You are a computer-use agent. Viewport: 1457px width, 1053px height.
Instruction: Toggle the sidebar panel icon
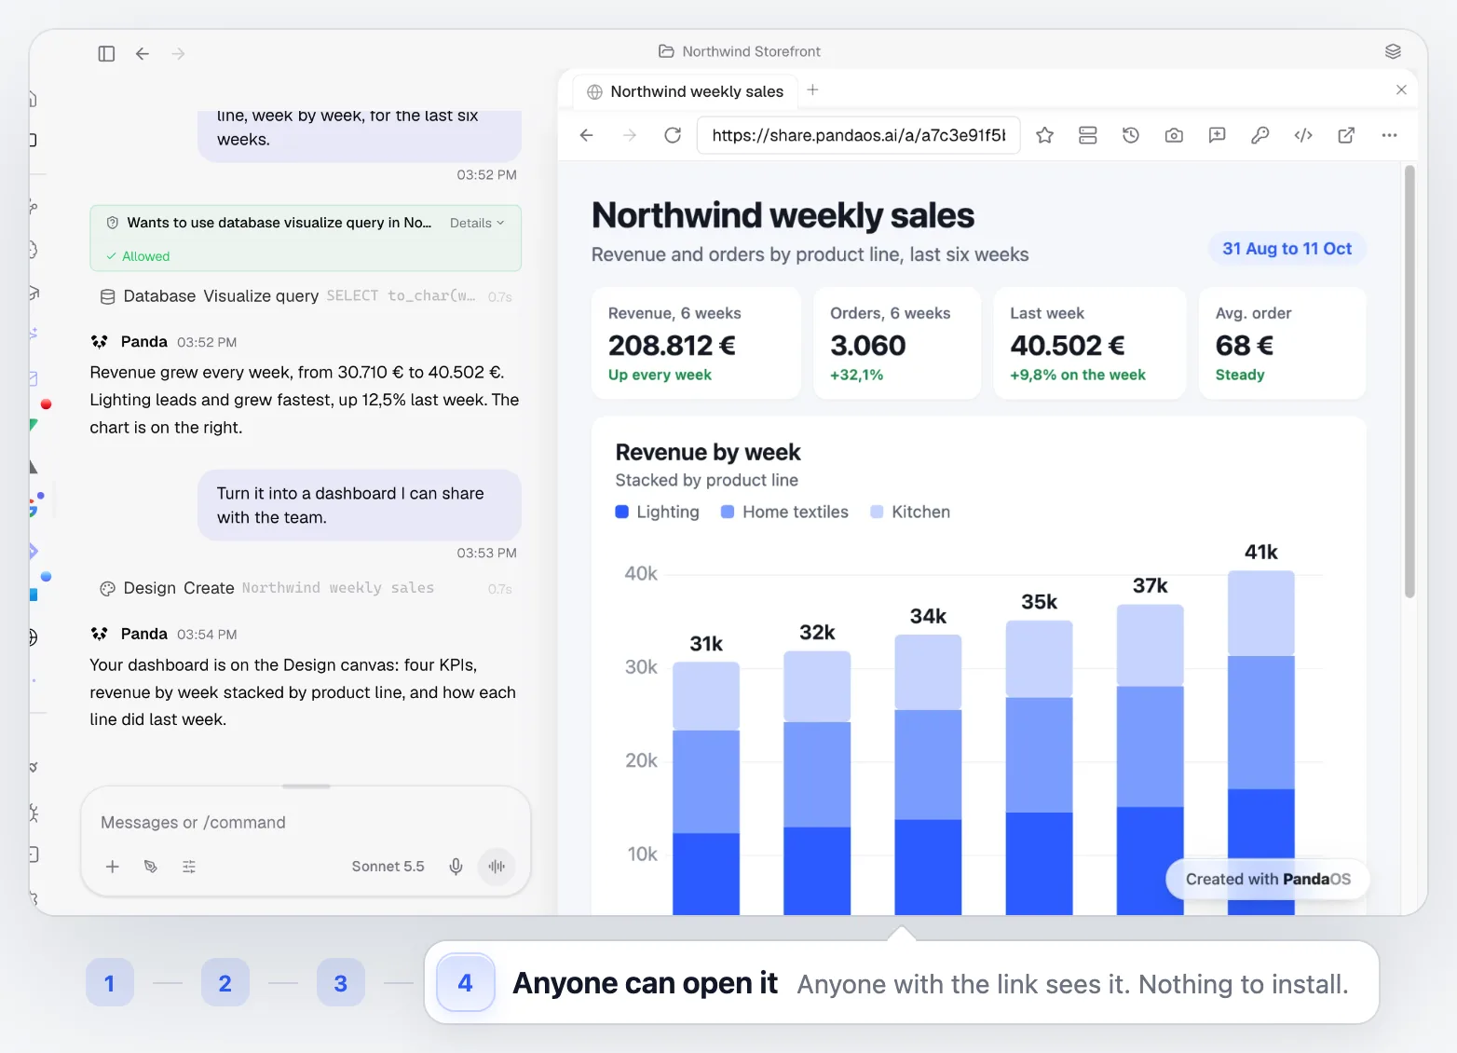pos(106,54)
